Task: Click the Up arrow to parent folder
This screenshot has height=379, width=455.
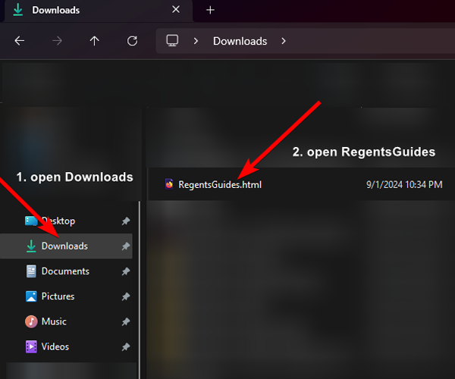Action: 94,41
